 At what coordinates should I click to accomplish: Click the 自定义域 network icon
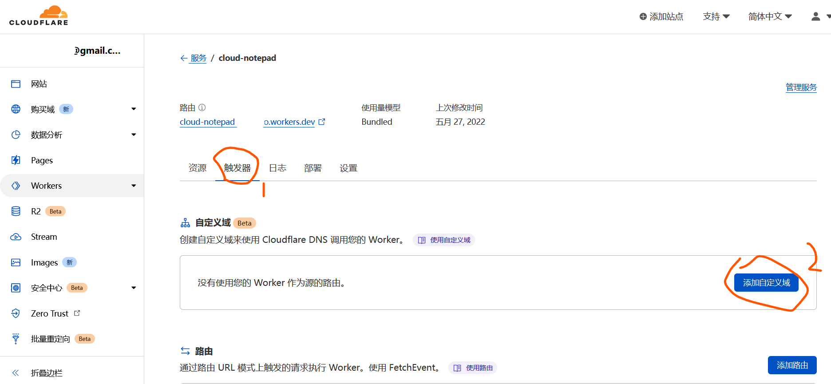pyautogui.click(x=185, y=223)
